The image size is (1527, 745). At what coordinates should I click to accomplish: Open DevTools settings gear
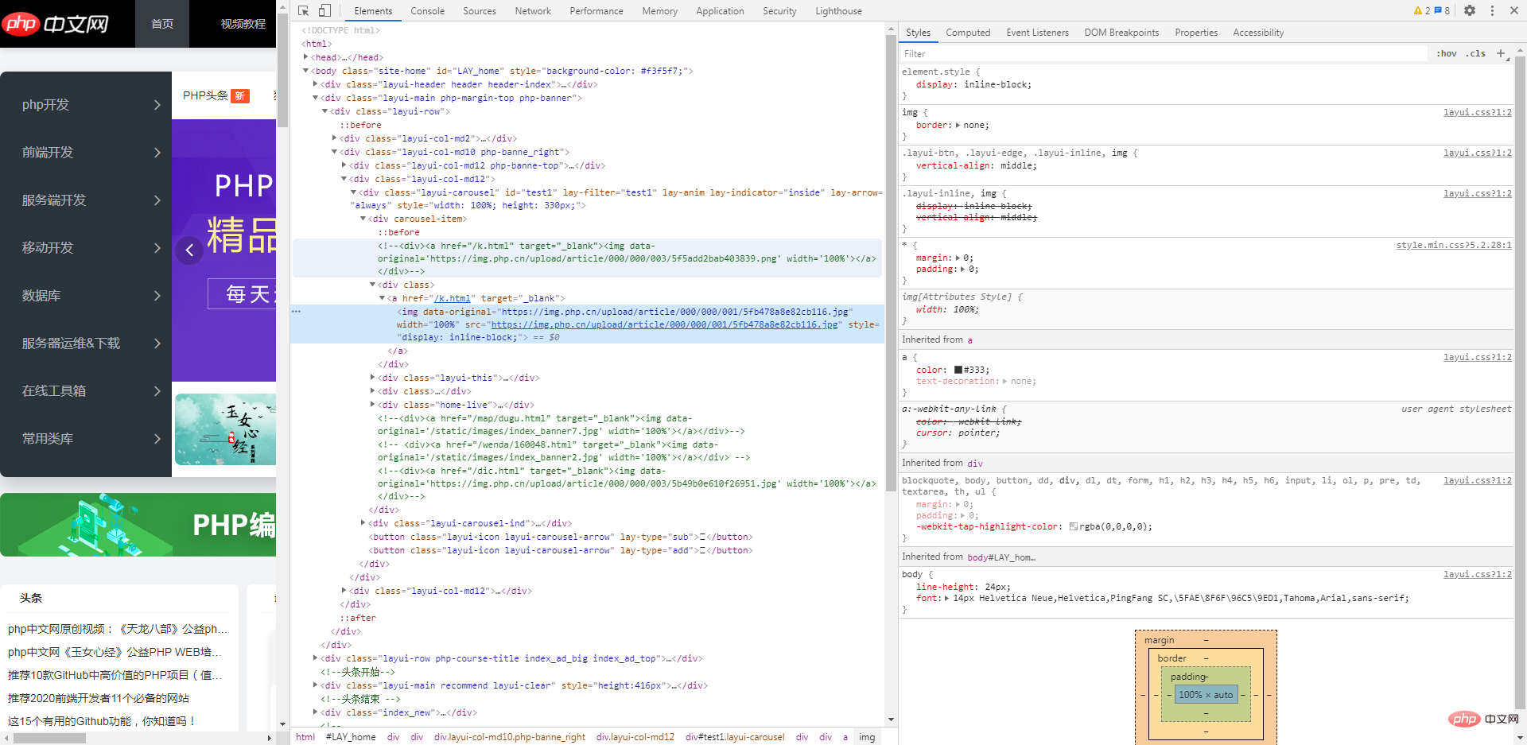(1470, 11)
